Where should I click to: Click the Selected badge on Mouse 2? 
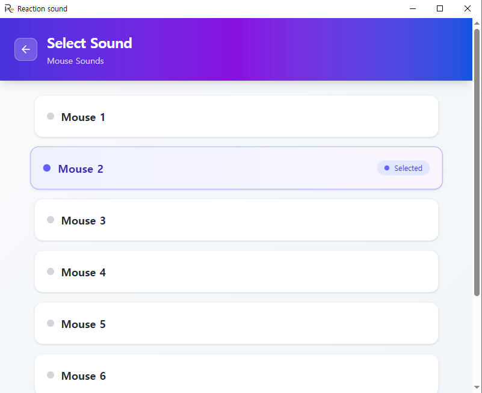pyautogui.click(x=403, y=168)
